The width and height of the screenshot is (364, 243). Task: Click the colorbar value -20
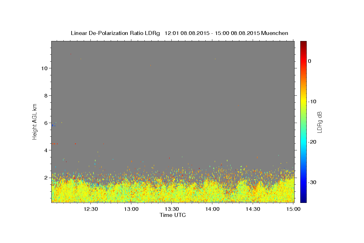pos(312,142)
